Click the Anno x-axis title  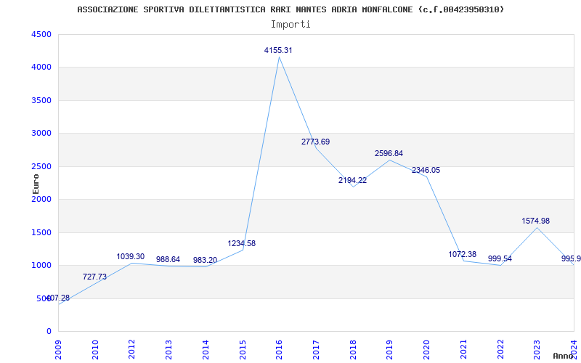[564, 356]
